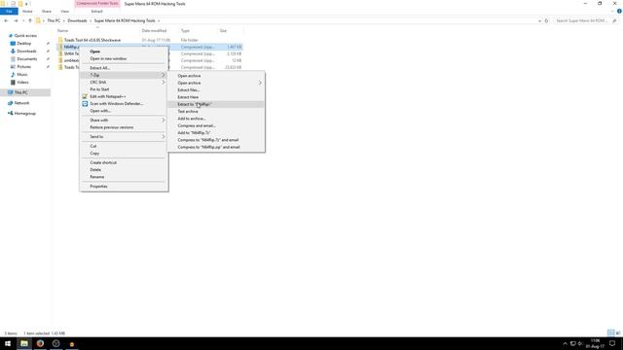Image resolution: width=623 pixels, height=350 pixels.
Task: Select Network in navigation pane
Action: tap(21, 103)
